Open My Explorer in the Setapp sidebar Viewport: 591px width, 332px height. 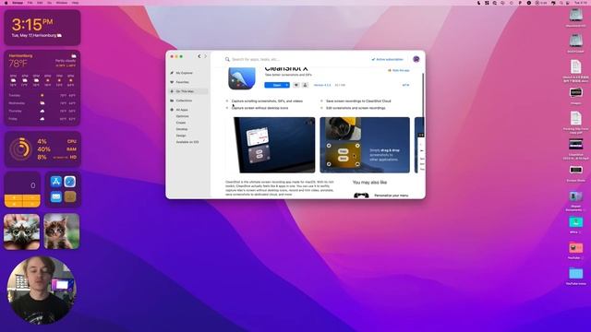pos(184,73)
